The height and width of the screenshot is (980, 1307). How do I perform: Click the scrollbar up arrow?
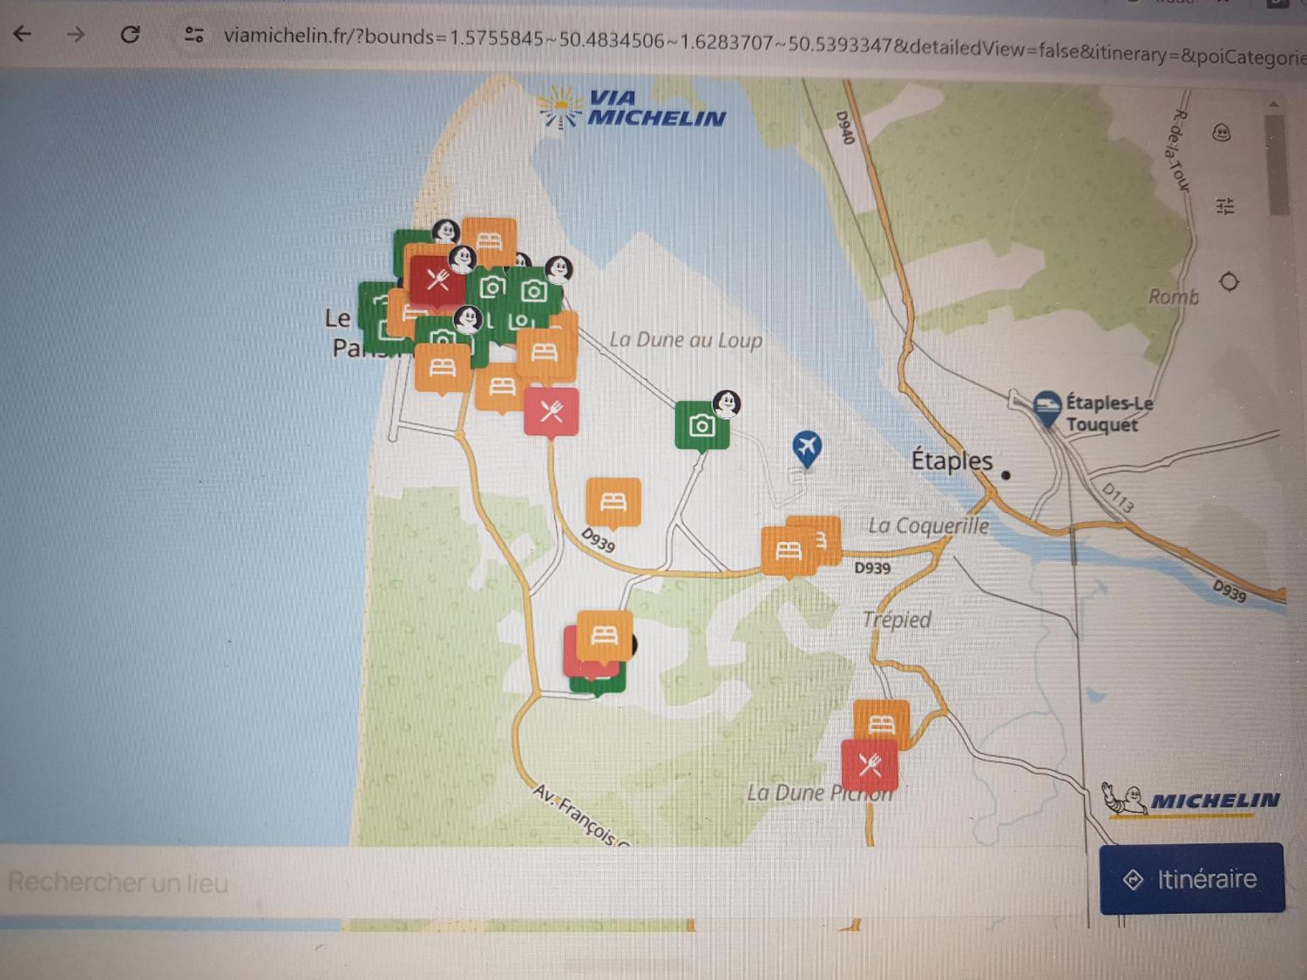1274,105
